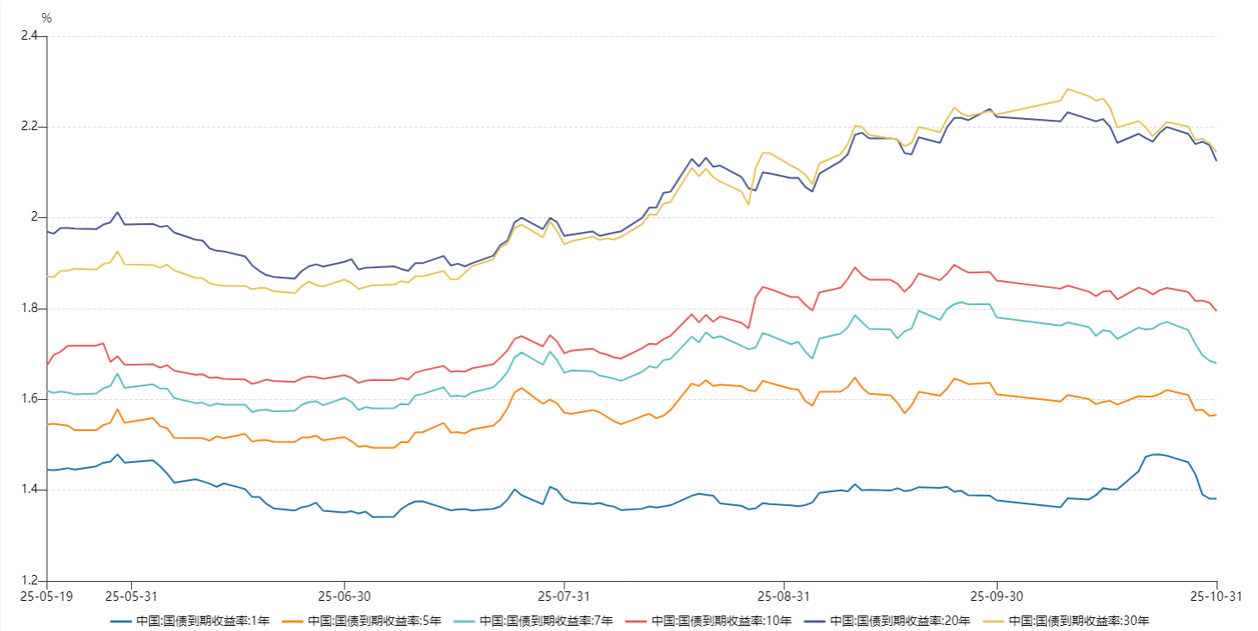Click the red 10年 legend line marker
This screenshot has width=1258, height=631.
[x=638, y=621]
